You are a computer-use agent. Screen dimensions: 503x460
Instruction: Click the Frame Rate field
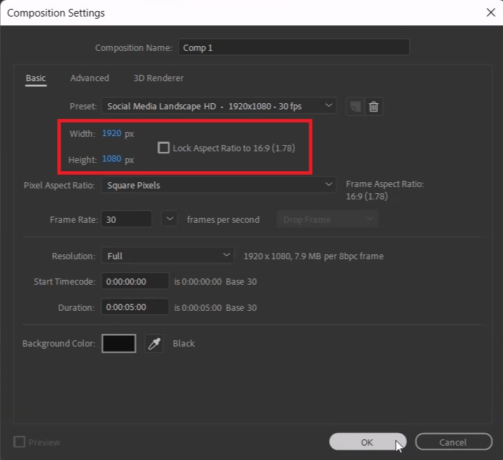pyautogui.click(x=126, y=219)
